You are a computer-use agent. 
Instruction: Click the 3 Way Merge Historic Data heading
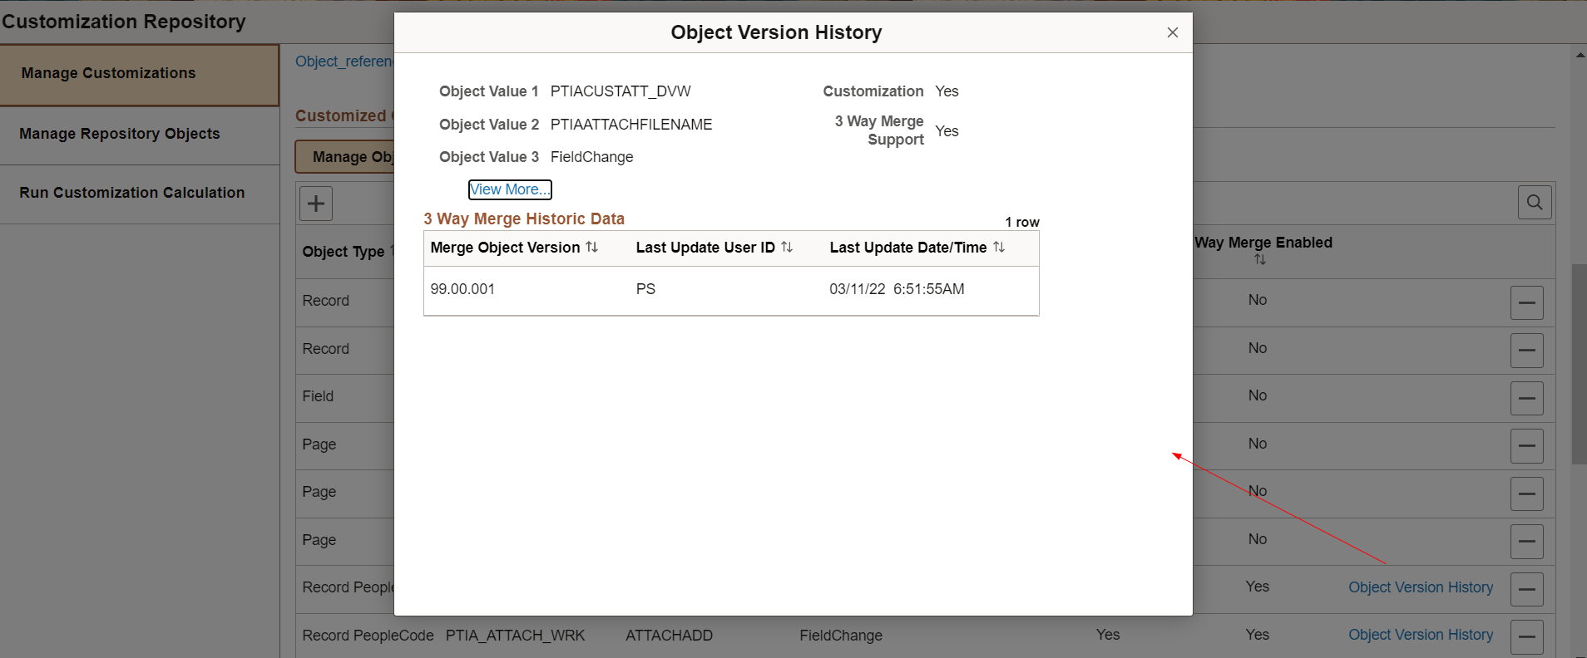click(x=524, y=219)
